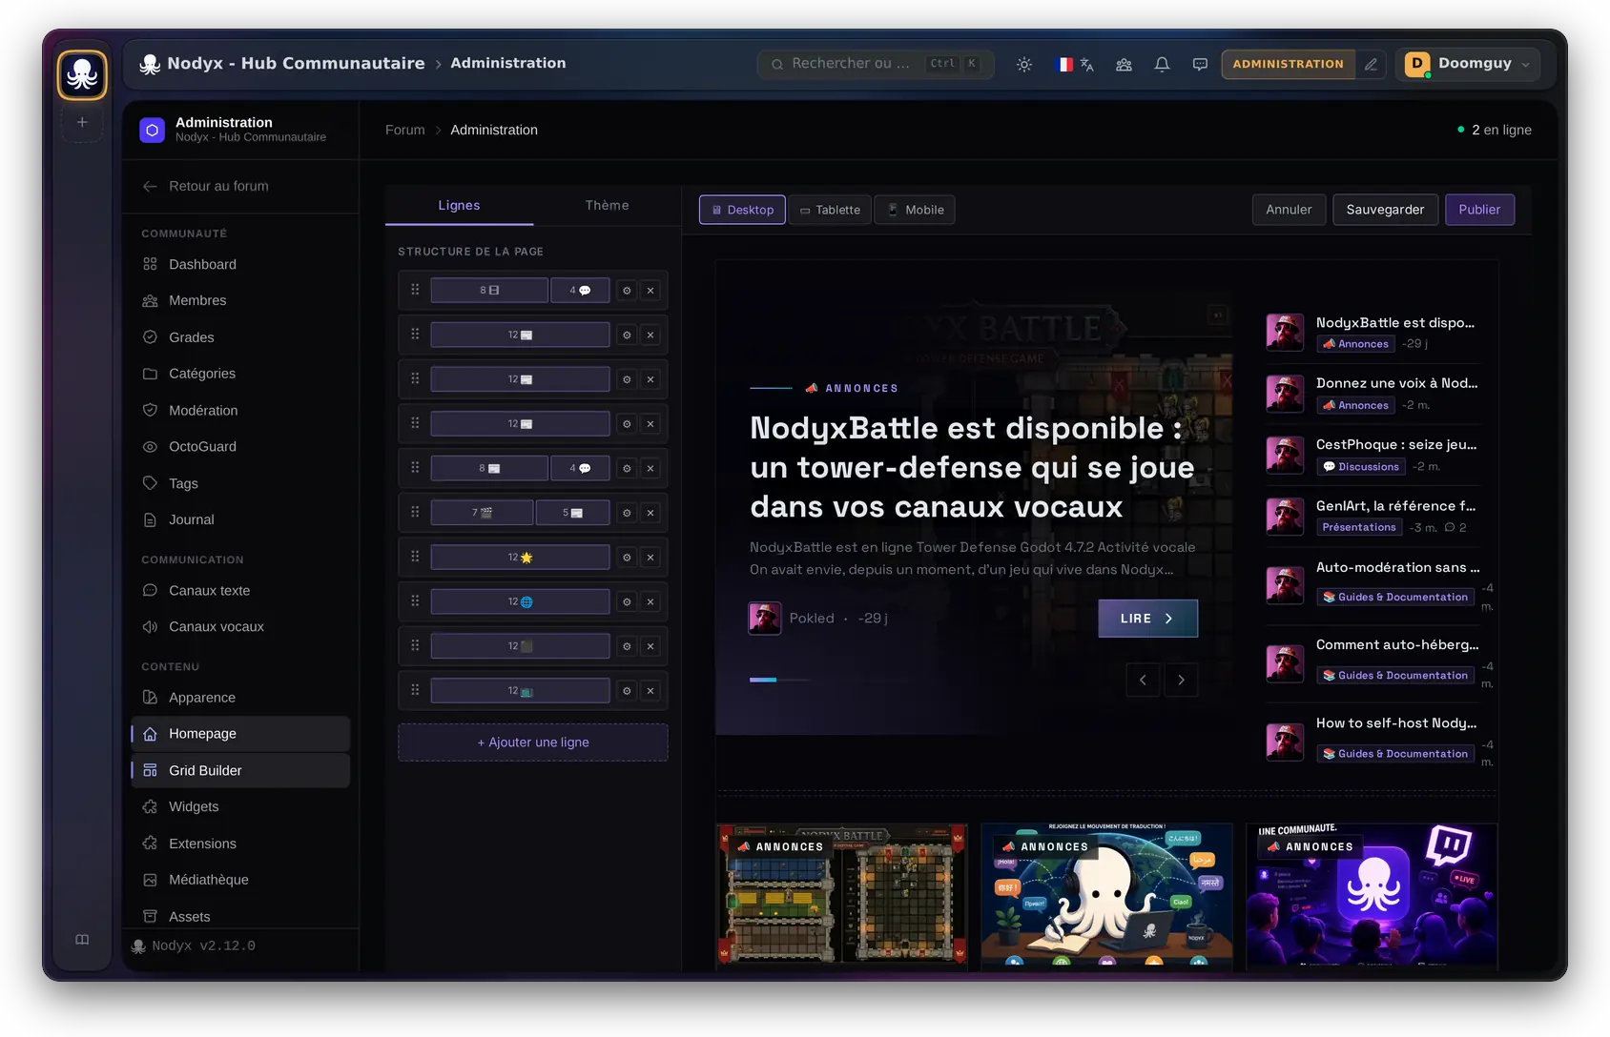Open the Médiathèque section
Screen dimensions: 1610x1037
pyautogui.click(x=240, y=880)
